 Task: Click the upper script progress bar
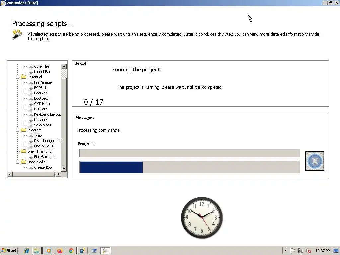point(190,153)
